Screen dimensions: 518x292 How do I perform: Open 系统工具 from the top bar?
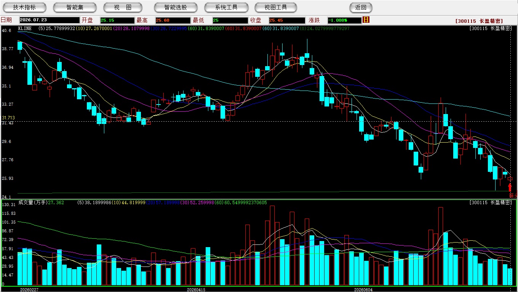(x=226, y=7)
